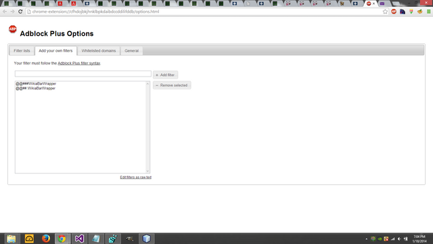This screenshot has height=244, width=433.
Task: Click the filter list scrollbar up arrow
Action: tap(147, 83)
